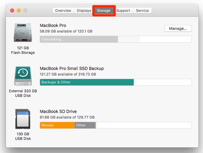The image size is (203, 153).
Task: Click the gray Other segment on SD Drive
Action: click(x=84, y=125)
